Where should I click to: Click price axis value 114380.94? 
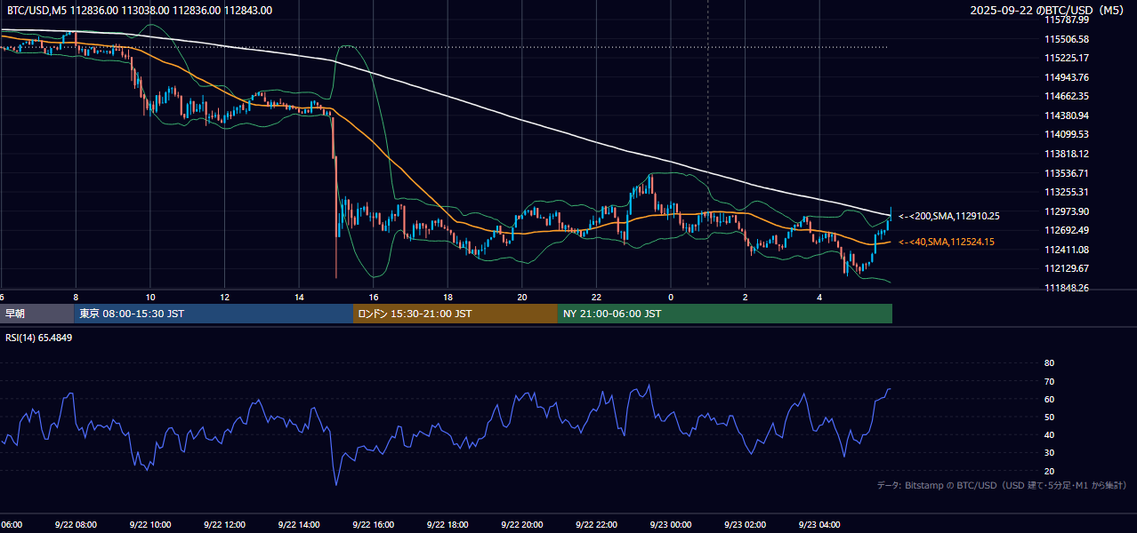(x=1066, y=115)
